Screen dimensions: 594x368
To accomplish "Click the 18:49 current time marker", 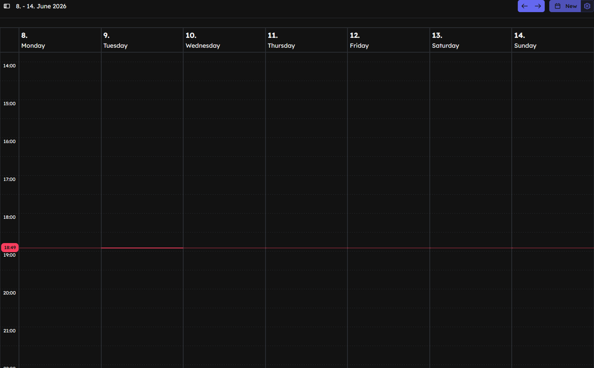I will (x=10, y=248).
